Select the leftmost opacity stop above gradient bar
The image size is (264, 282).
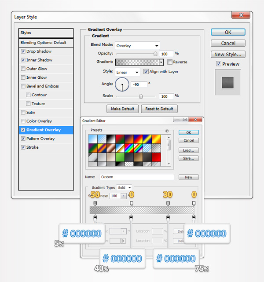[95, 203]
